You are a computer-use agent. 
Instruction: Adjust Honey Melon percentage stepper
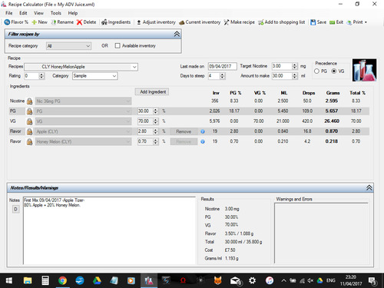point(155,141)
